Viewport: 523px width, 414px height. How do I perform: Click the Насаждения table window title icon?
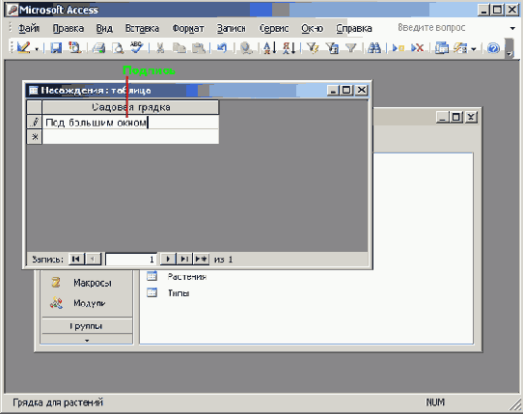tap(34, 90)
